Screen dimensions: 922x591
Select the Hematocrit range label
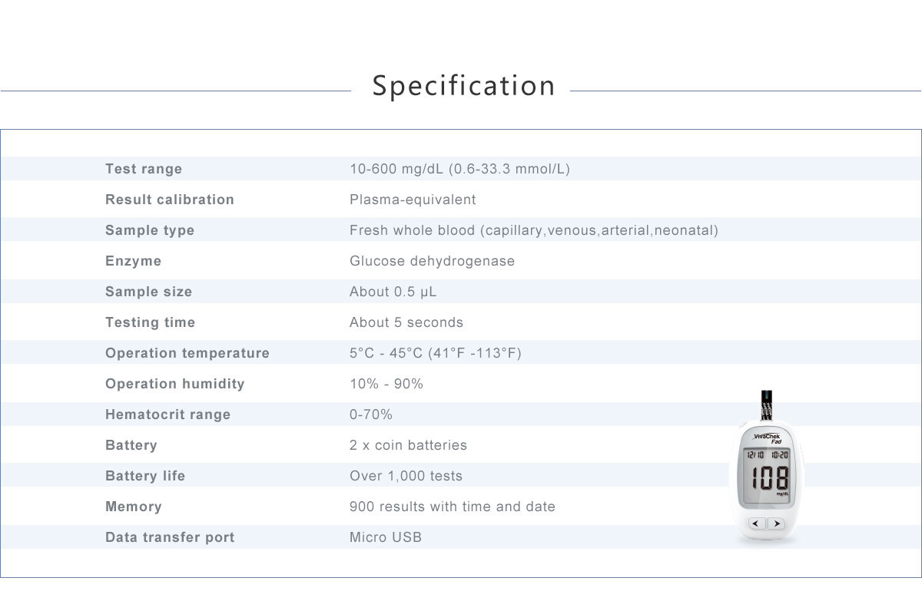[167, 414]
